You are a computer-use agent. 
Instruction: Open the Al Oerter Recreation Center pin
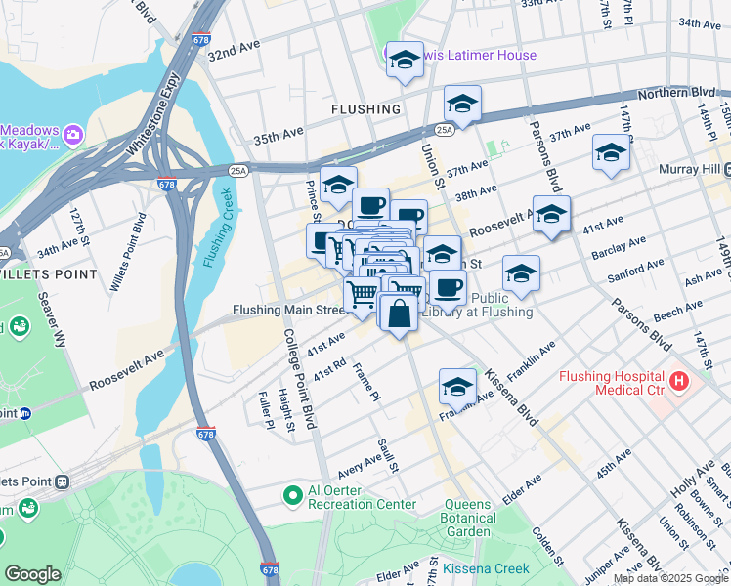293,496
